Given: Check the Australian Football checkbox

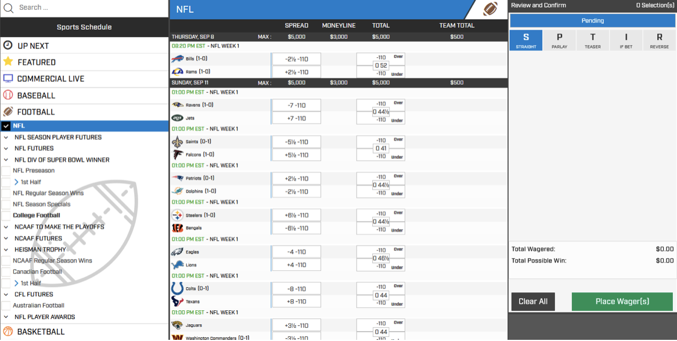Looking at the screenshot, I should click(6, 305).
